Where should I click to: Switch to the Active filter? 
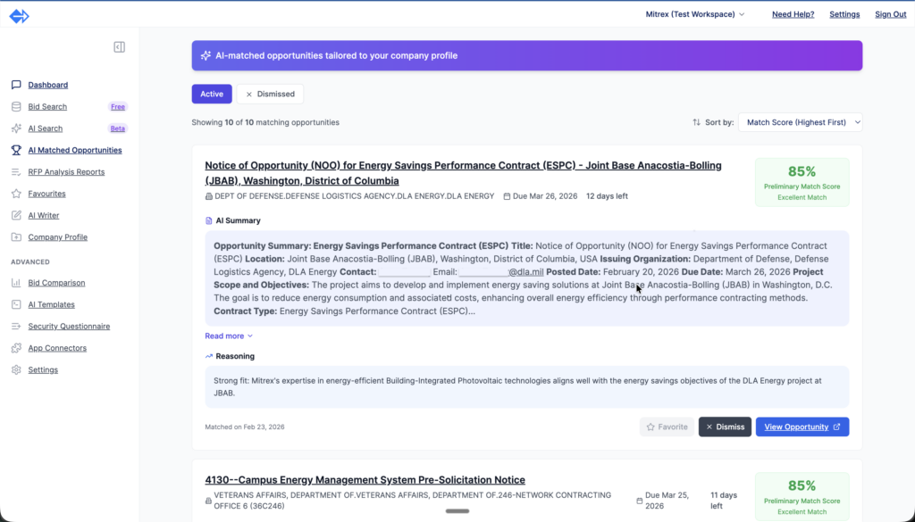[211, 94]
